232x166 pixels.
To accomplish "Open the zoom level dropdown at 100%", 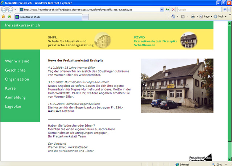I will point(225,164).
